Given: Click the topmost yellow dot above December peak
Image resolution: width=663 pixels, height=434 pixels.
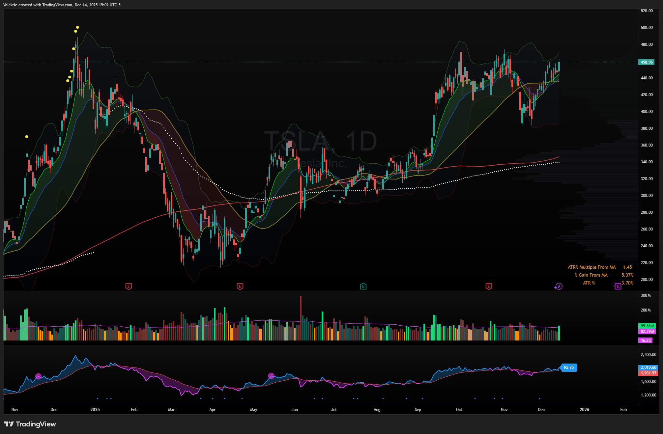Looking at the screenshot, I should click(x=77, y=27).
